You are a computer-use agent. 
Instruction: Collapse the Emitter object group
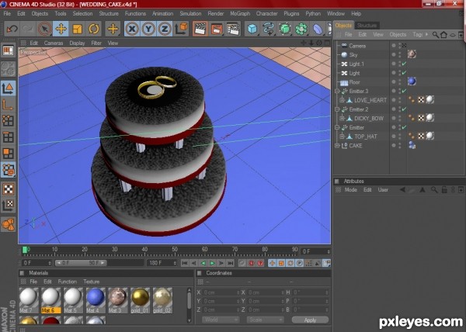point(337,127)
